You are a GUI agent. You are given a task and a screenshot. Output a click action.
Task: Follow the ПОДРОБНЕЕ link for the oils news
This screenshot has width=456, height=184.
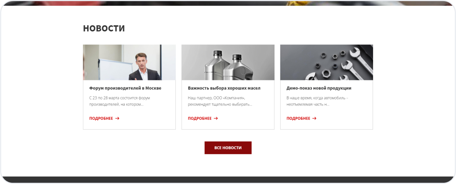pyautogui.click(x=200, y=119)
